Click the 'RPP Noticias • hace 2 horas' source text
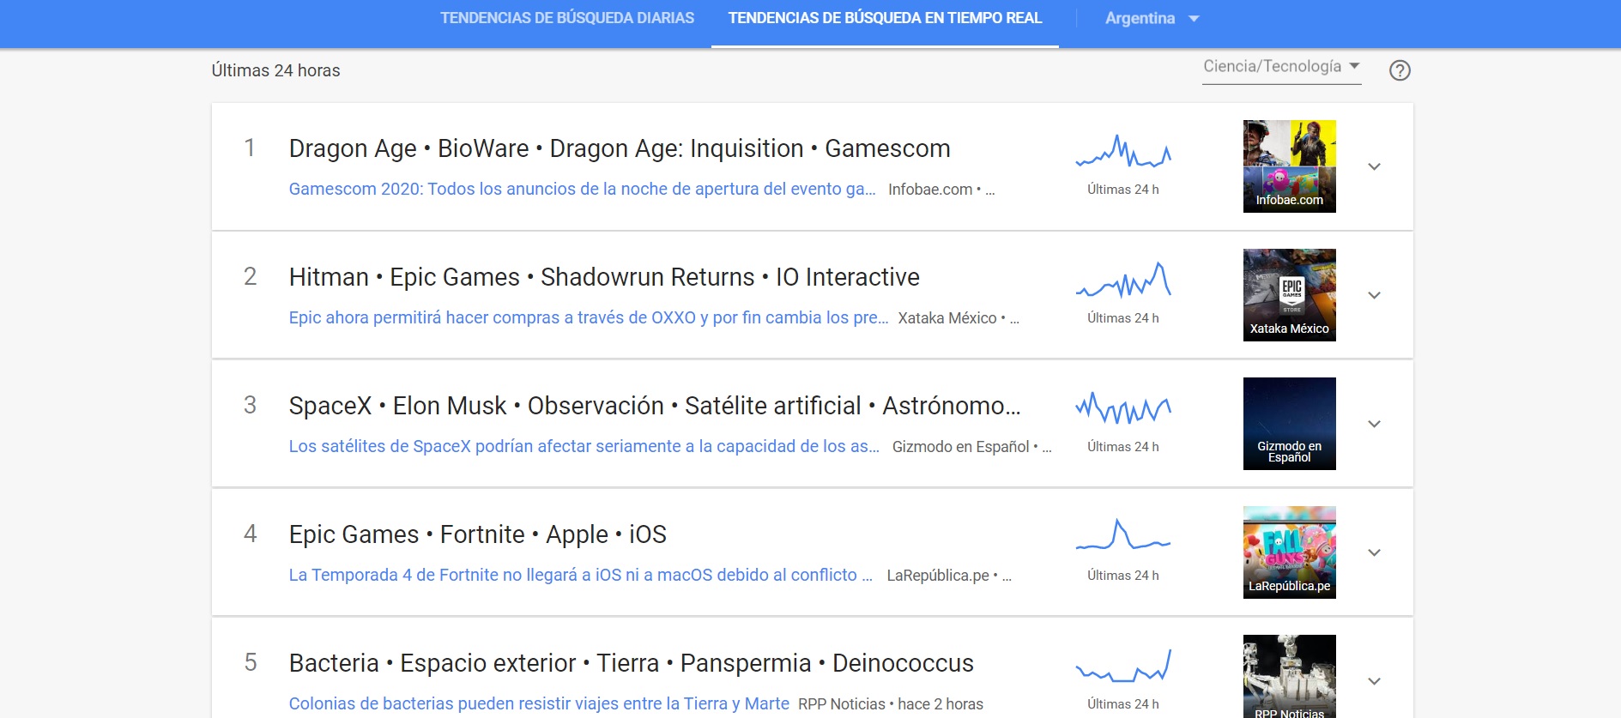 point(891,704)
